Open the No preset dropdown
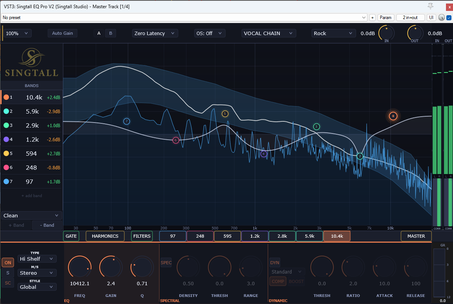The image size is (453, 304). [x=184, y=18]
